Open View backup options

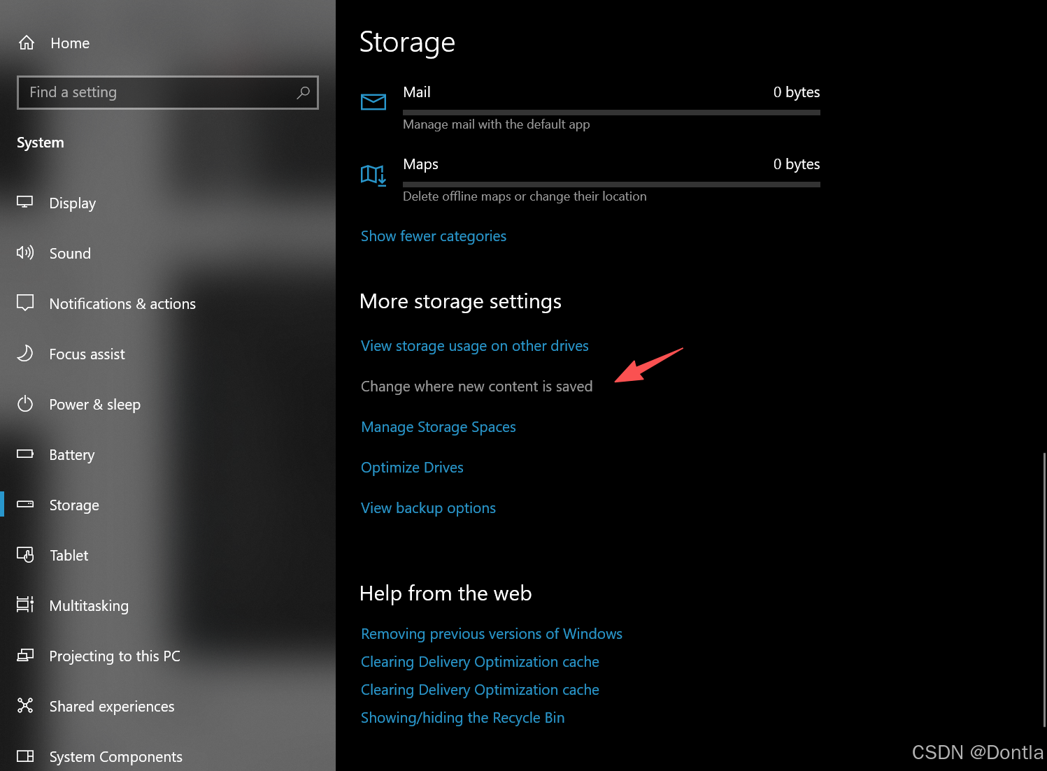428,508
